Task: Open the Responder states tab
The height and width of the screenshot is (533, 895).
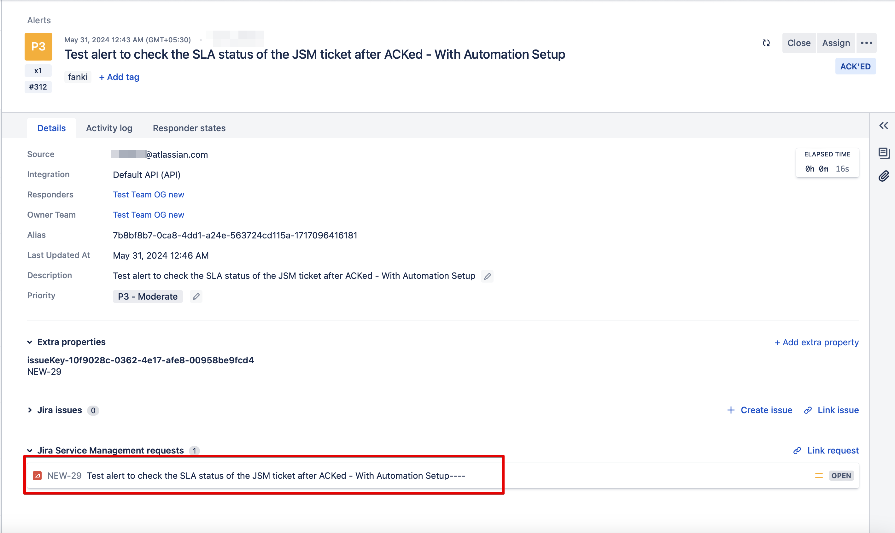Action: pos(189,128)
